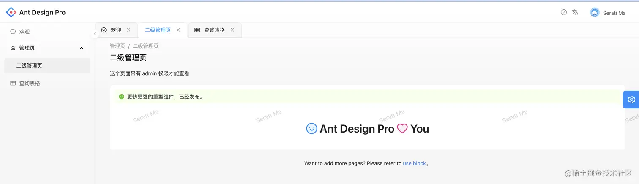Click the table icon on the 查询表格 tab
Image resolution: width=639 pixels, height=184 pixels.
point(197,30)
